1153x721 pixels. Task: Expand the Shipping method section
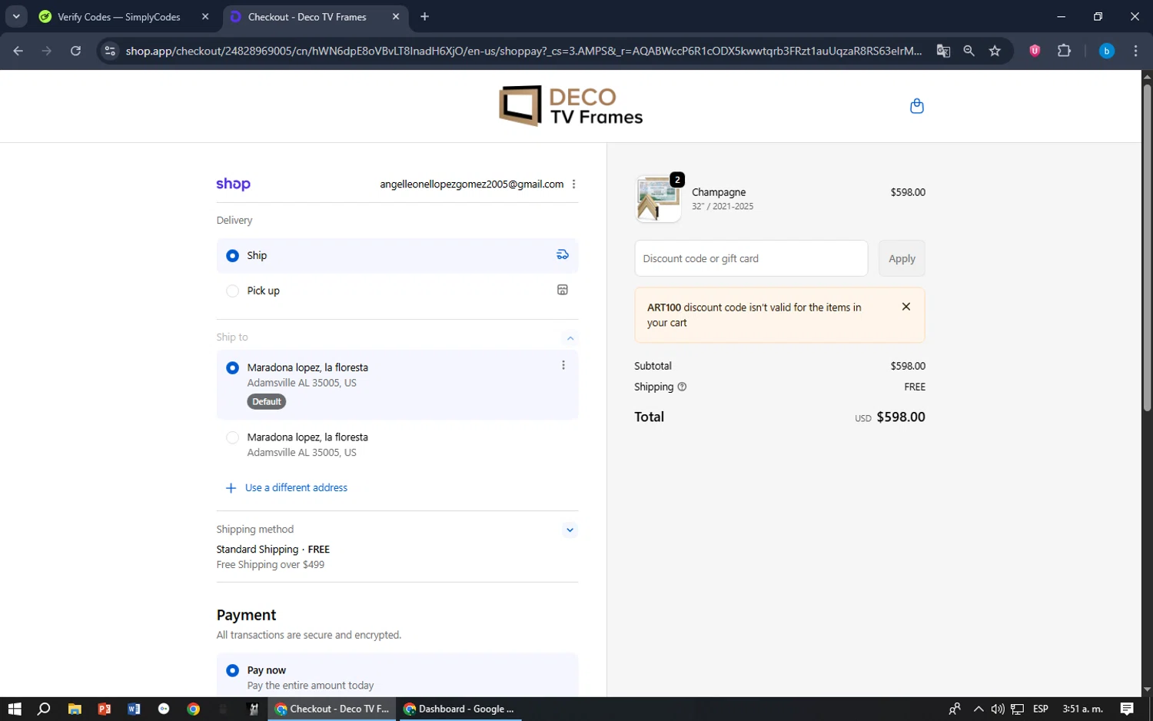coord(570,530)
